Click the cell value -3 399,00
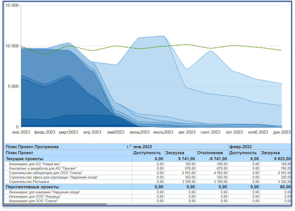 [x=220, y=182]
